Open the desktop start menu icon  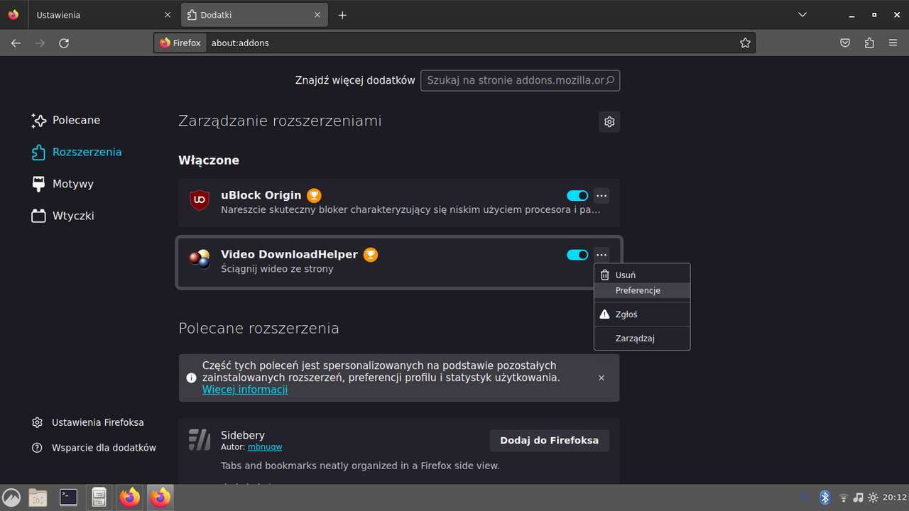tap(11, 498)
